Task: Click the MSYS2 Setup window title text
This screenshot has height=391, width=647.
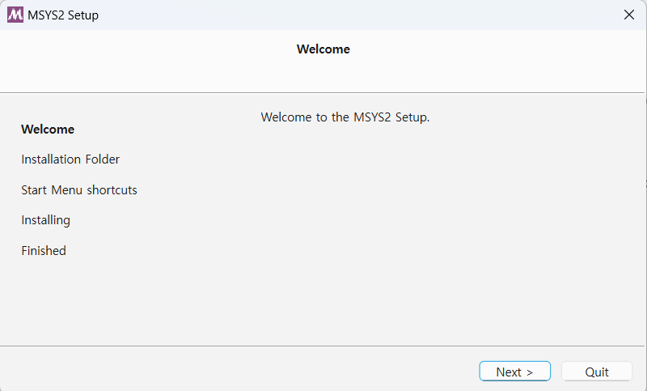Action: click(63, 15)
